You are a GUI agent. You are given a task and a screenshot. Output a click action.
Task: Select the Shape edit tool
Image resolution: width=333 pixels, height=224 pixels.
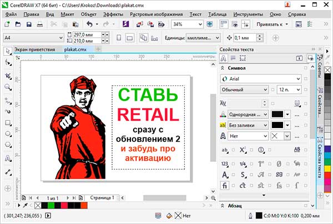click(x=8, y=63)
